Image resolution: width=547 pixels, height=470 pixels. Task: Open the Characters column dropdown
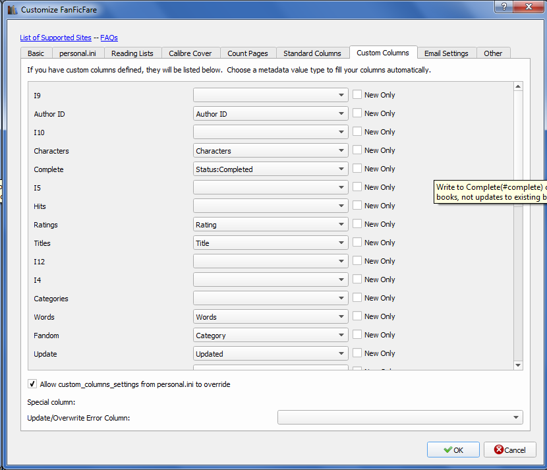click(x=271, y=150)
